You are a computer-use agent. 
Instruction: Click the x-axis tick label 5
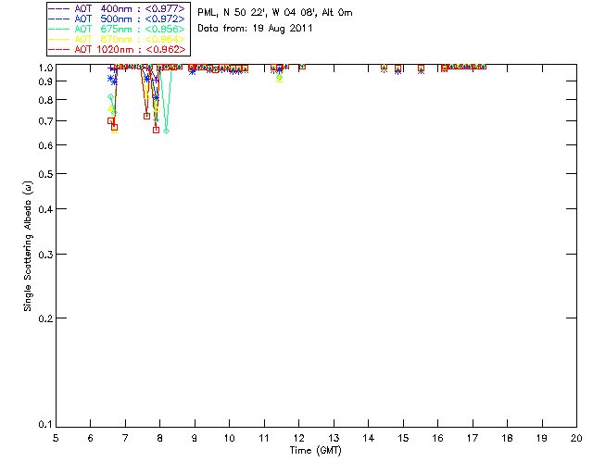click(56, 438)
